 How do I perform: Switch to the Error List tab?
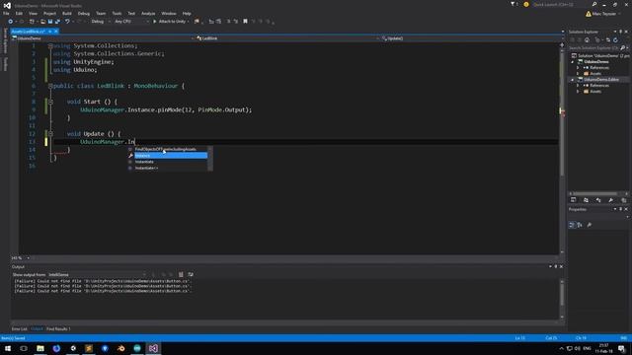click(19, 328)
